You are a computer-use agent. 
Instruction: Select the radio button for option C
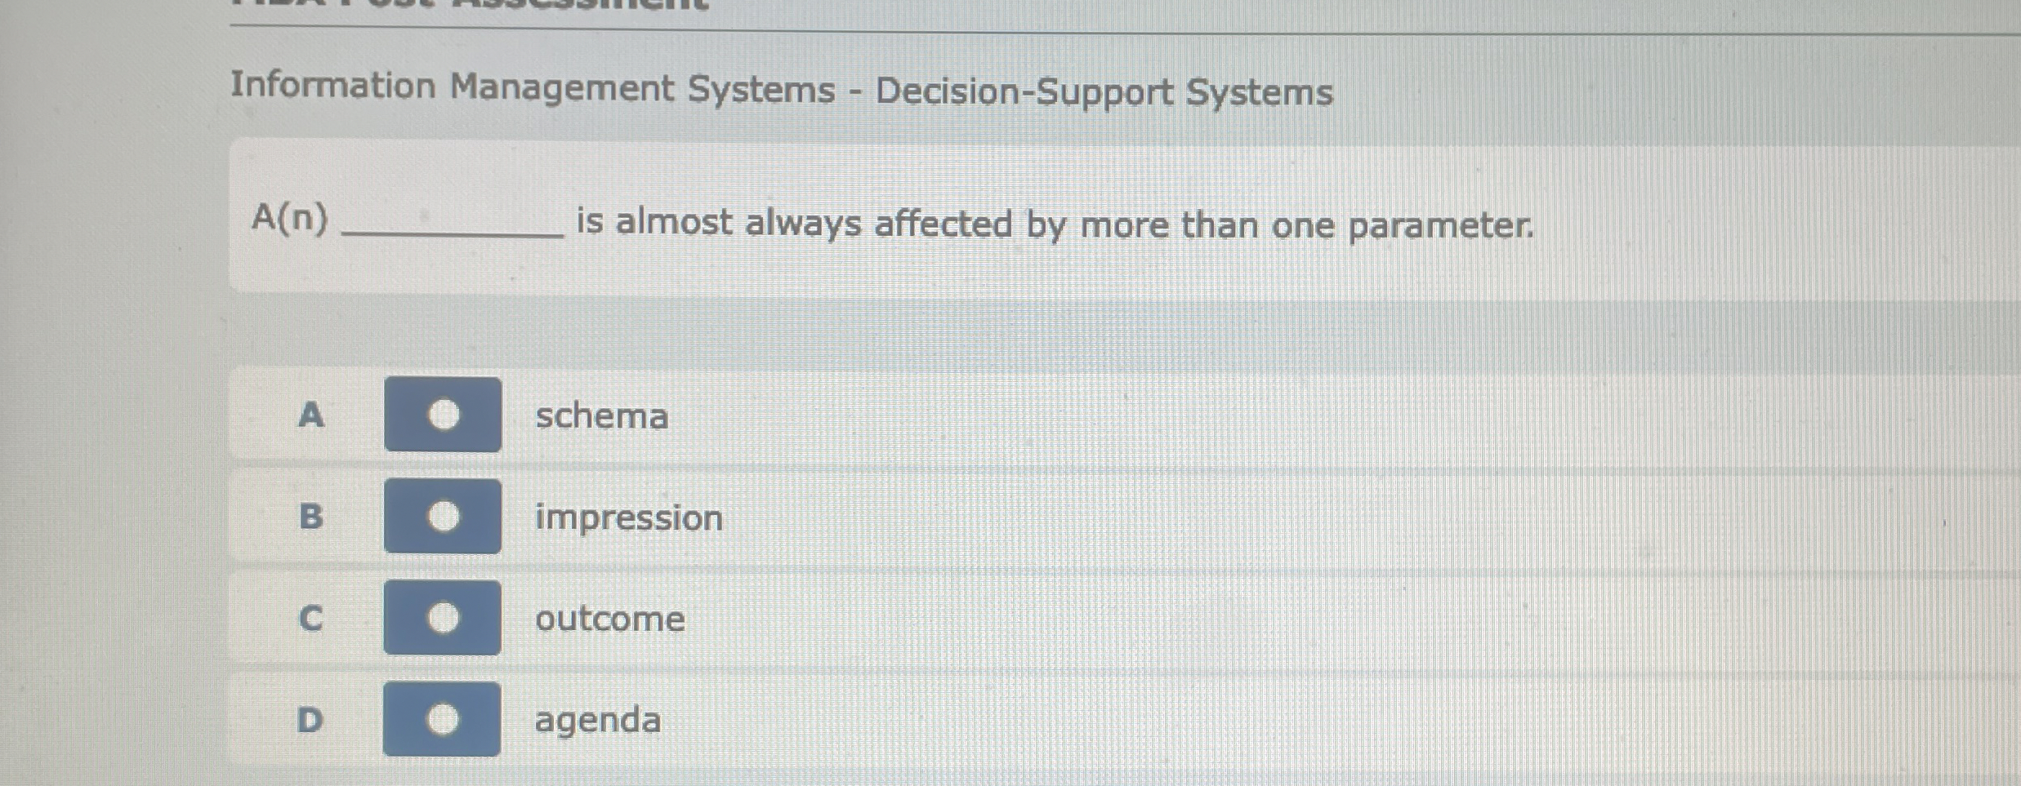point(442,619)
